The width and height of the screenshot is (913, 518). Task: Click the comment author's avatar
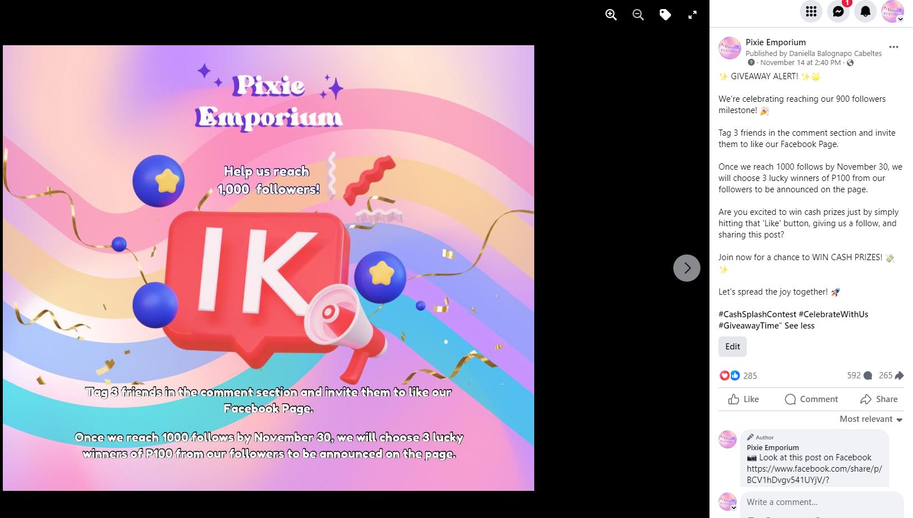(728, 439)
